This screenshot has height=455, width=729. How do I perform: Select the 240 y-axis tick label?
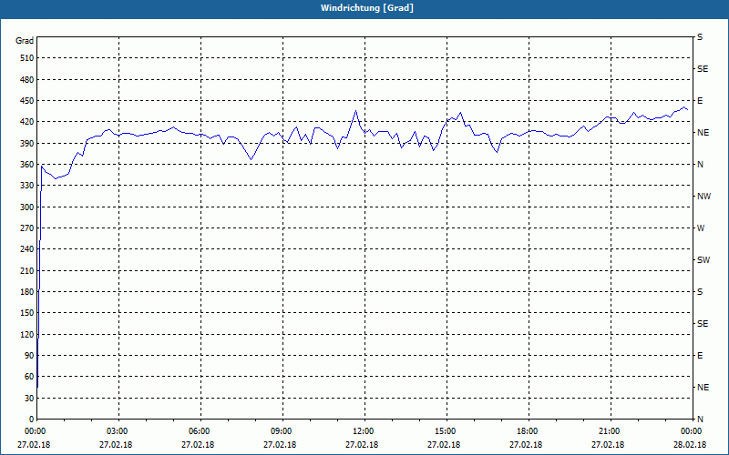click(26, 249)
